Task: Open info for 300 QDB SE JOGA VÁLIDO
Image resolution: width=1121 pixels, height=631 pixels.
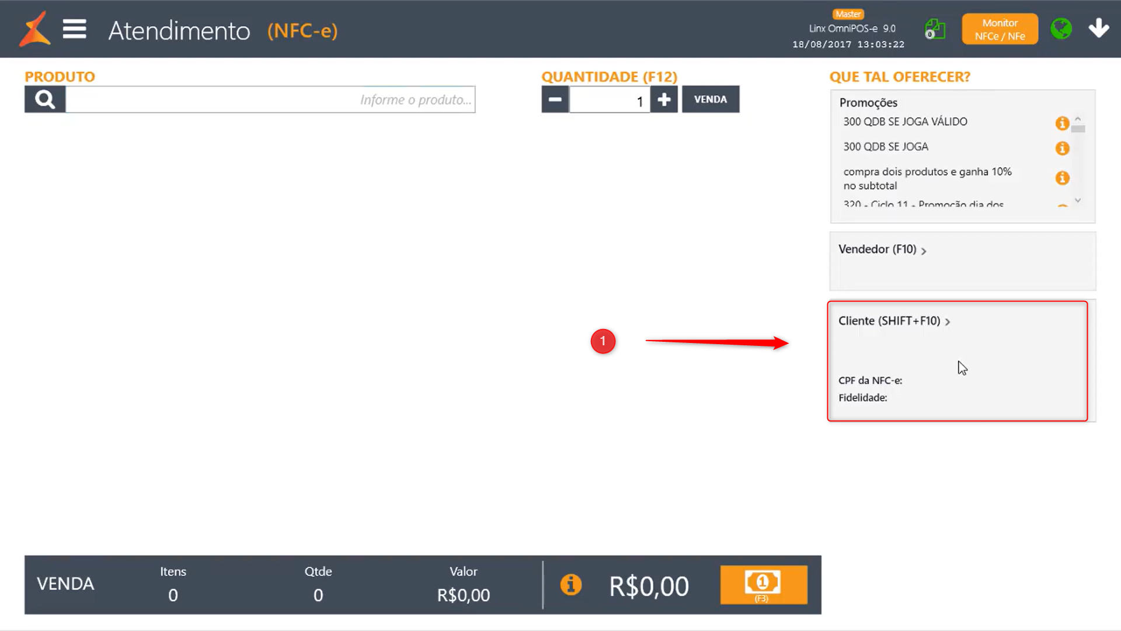Action: (1061, 123)
